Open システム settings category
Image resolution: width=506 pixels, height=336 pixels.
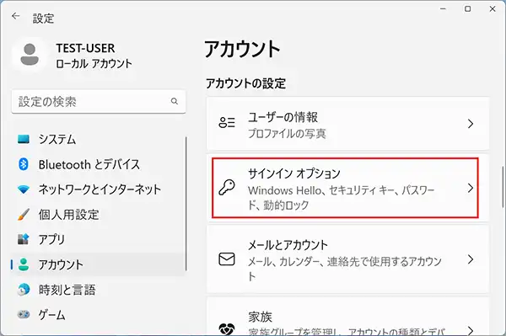coord(99,139)
